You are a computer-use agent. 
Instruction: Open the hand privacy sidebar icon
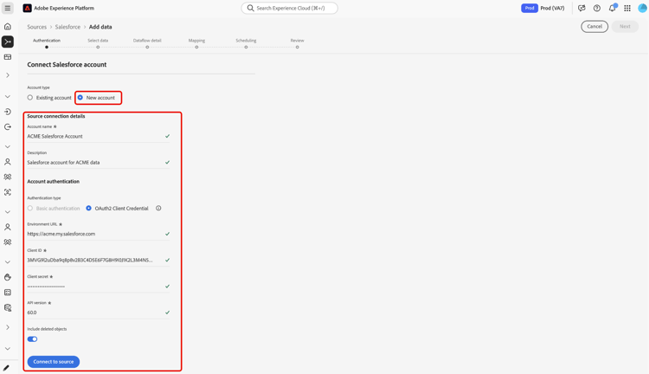pos(8,277)
